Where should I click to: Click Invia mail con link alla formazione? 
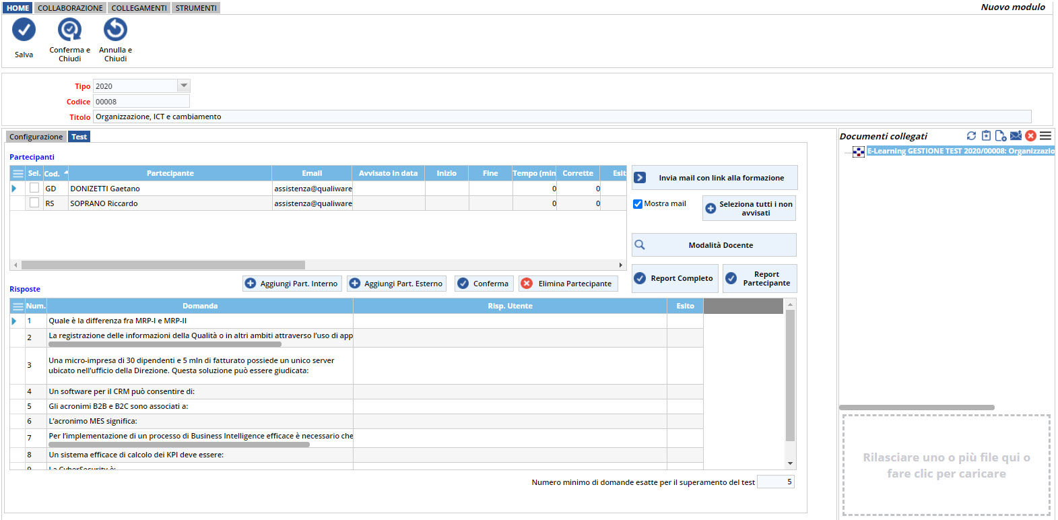click(x=715, y=178)
